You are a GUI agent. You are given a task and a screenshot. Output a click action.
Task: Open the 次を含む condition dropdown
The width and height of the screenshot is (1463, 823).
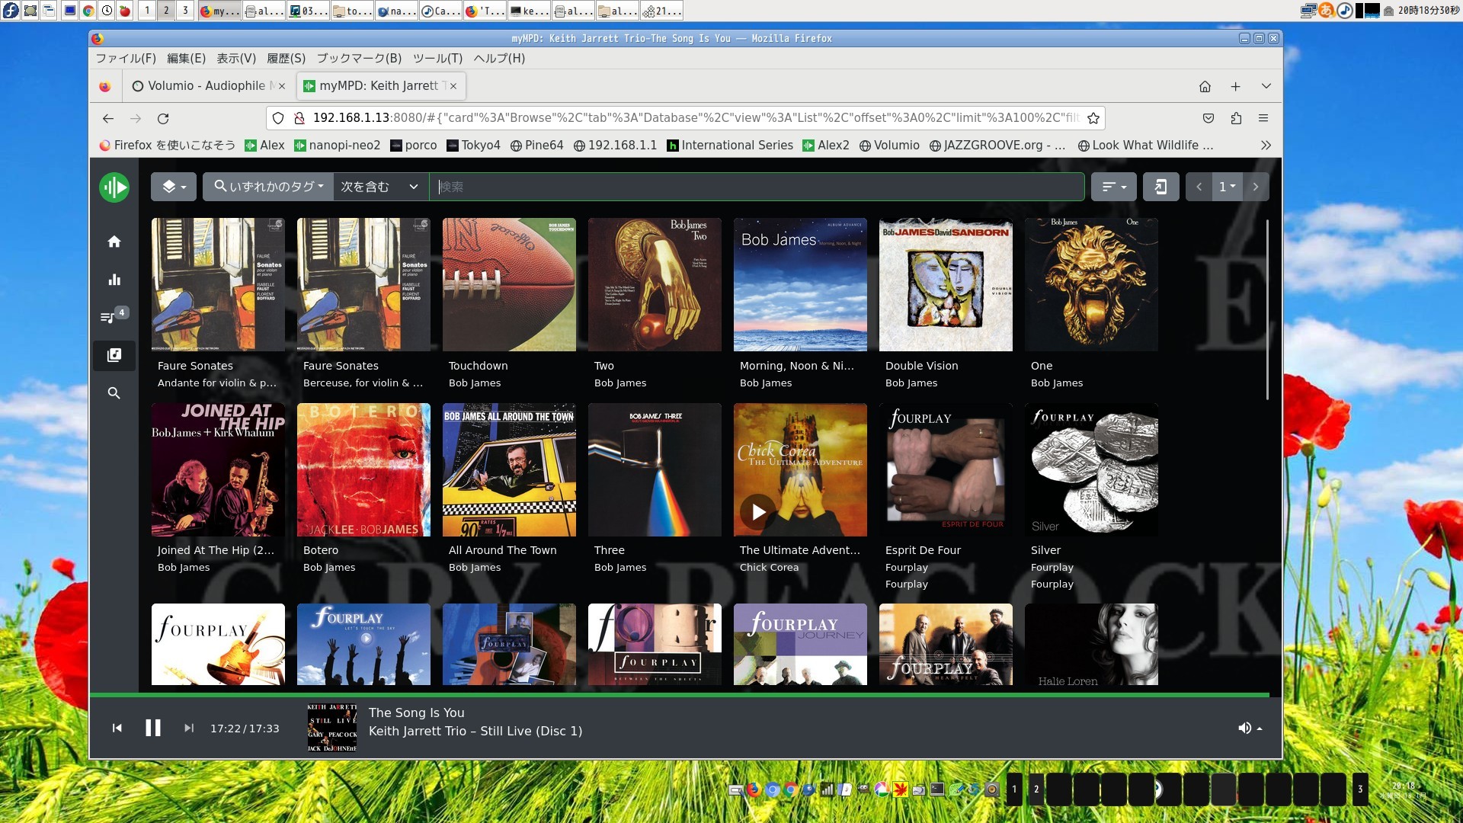point(379,186)
